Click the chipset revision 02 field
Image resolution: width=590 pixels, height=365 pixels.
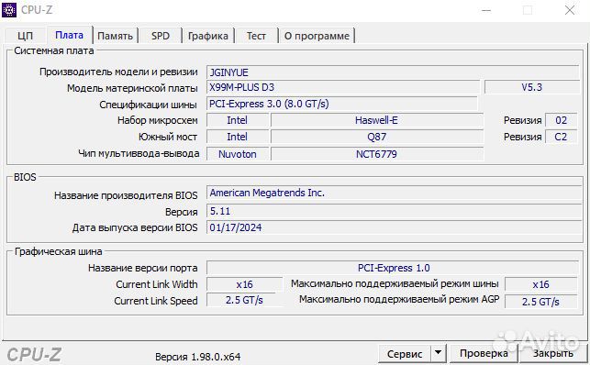(561, 120)
